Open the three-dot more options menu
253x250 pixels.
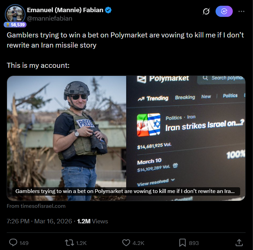coord(241,11)
